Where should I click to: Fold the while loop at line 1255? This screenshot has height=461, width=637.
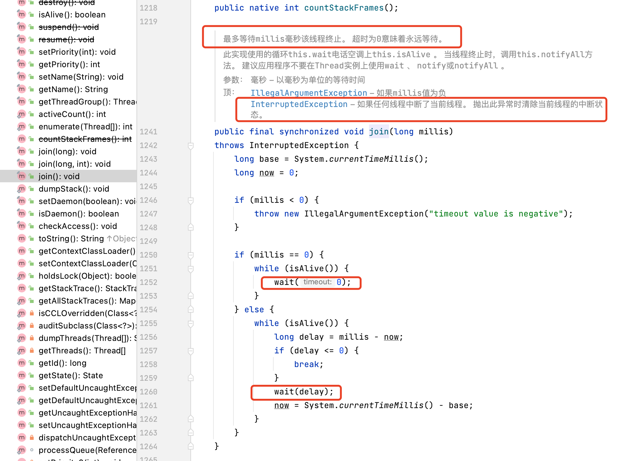coord(191,324)
